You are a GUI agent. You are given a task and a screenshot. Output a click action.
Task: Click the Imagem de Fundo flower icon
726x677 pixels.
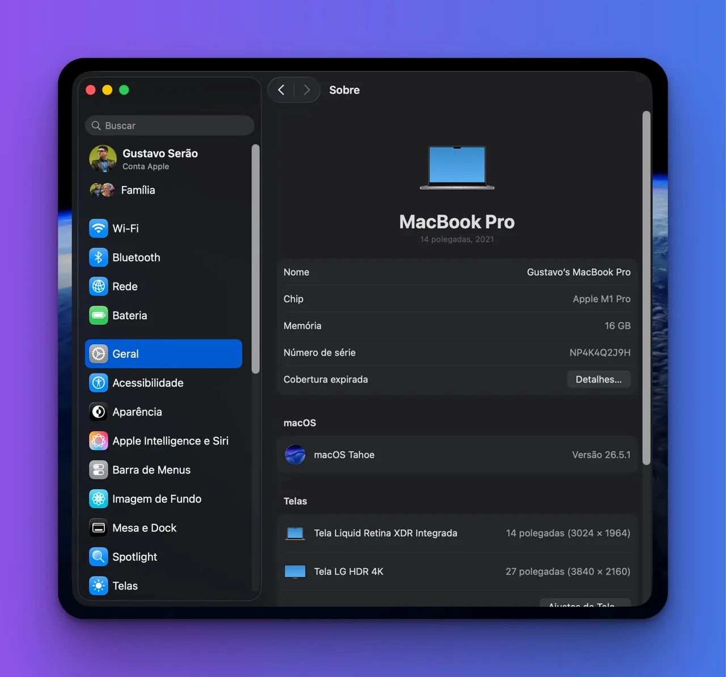click(99, 499)
